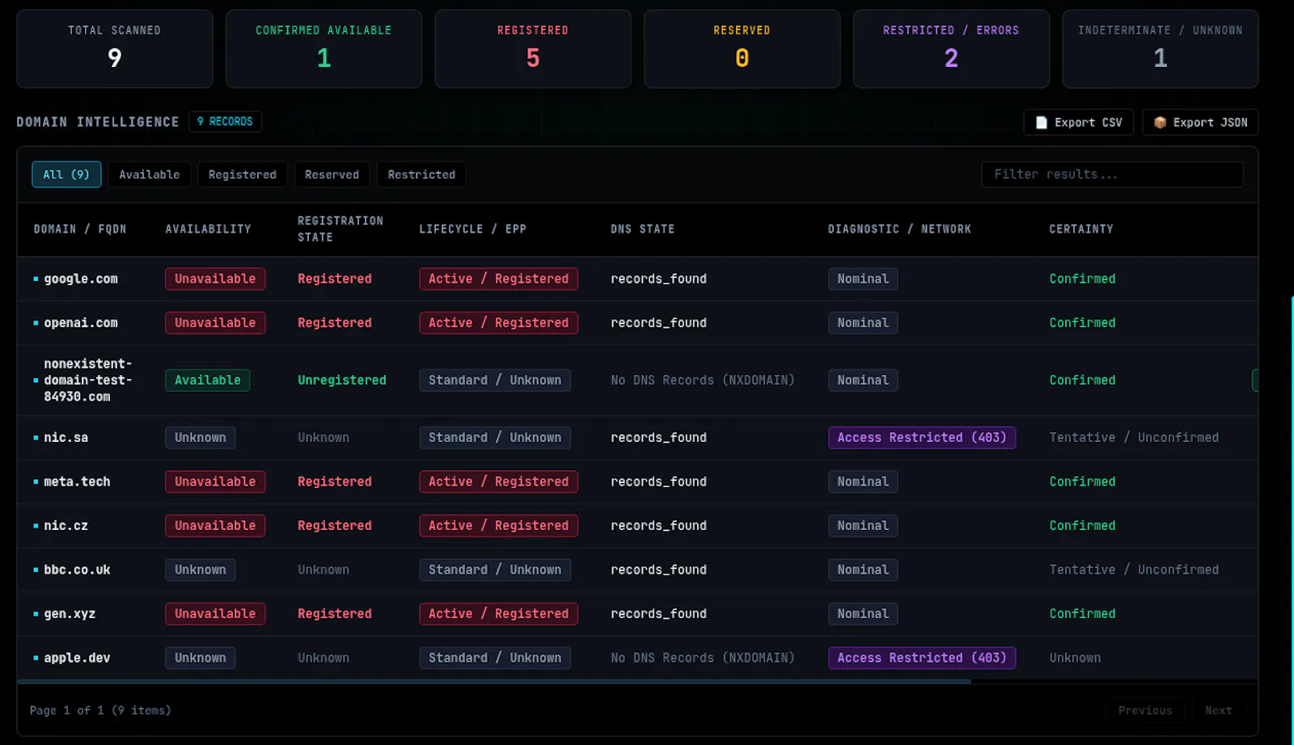Click the 9 RECORDS badge
The image size is (1294, 745).
point(225,121)
